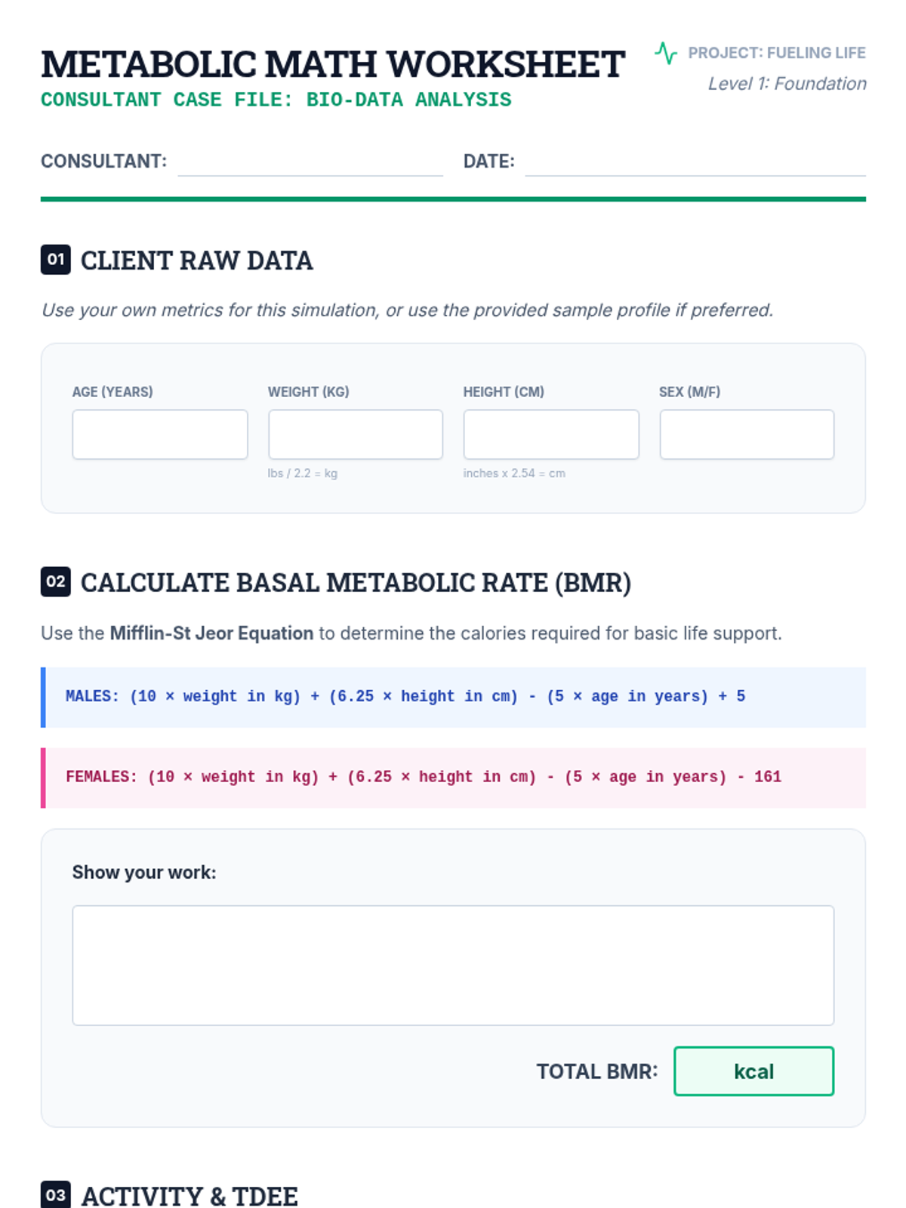Click the Show your work text area

[x=453, y=965]
